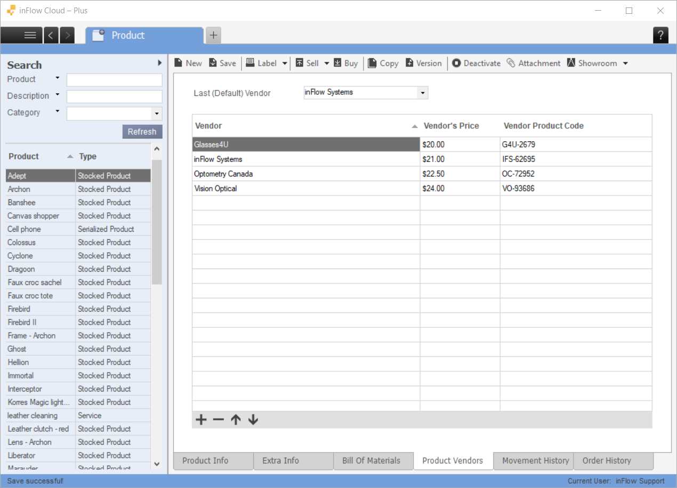Viewport: 677px width, 488px height.
Task: Click the Description search input field
Action: tap(114, 96)
